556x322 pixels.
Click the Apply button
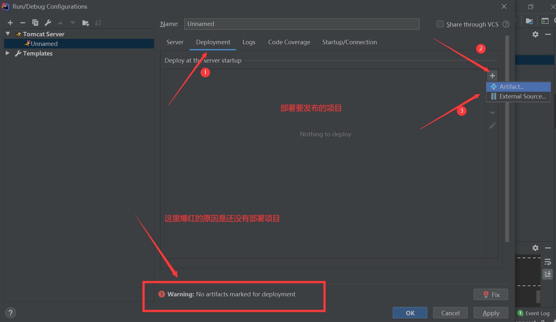pyautogui.click(x=491, y=313)
